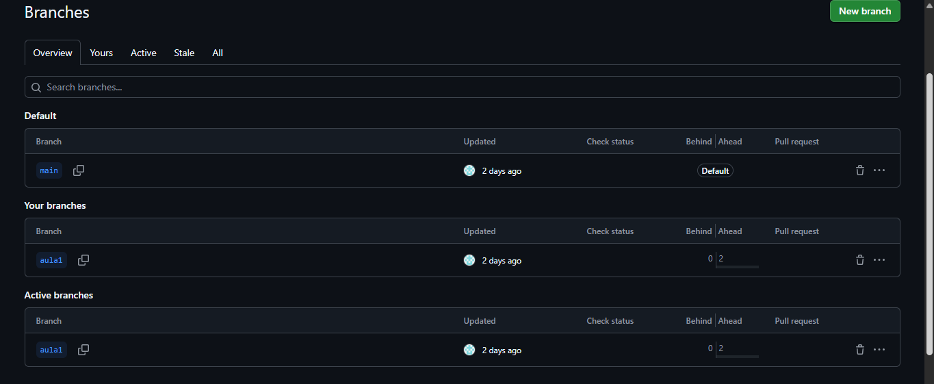Image resolution: width=934 pixels, height=384 pixels.
Task: Open more options menu for main branch
Action: point(879,170)
